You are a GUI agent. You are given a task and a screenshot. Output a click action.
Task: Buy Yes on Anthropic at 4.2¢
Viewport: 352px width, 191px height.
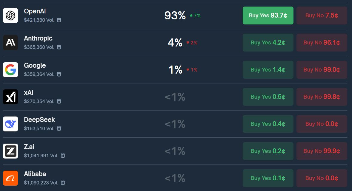tap(268, 43)
